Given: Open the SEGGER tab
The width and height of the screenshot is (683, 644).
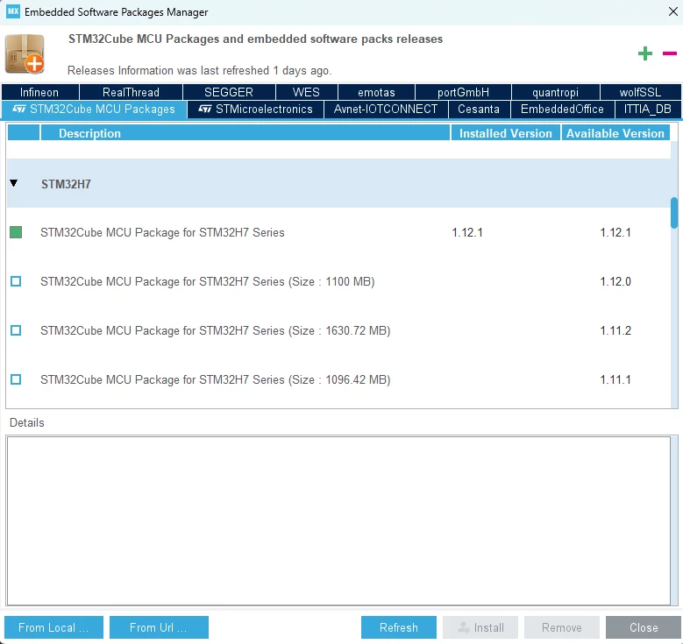Looking at the screenshot, I should tap(229, 92).
